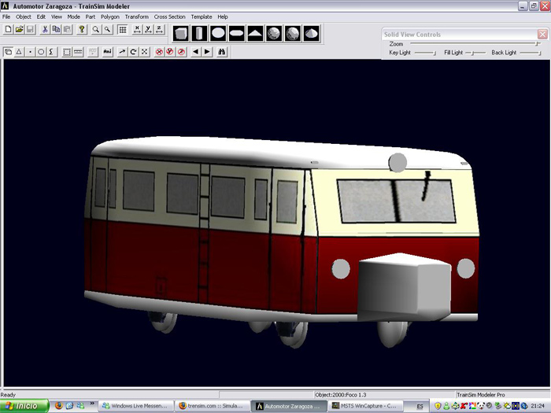Click the Ani animation toolbar button
The image size is (551, 413).
click(108, 52)
